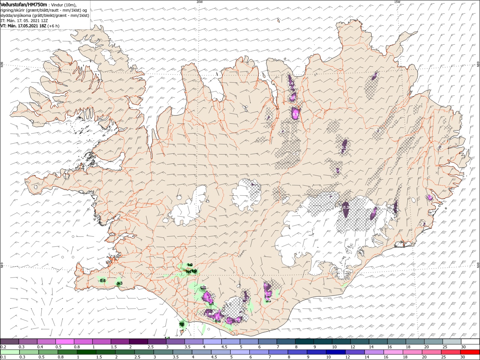Click the Veðurstofan/HM750m title text
The image size is (480, 360).
tap(24, 4)
